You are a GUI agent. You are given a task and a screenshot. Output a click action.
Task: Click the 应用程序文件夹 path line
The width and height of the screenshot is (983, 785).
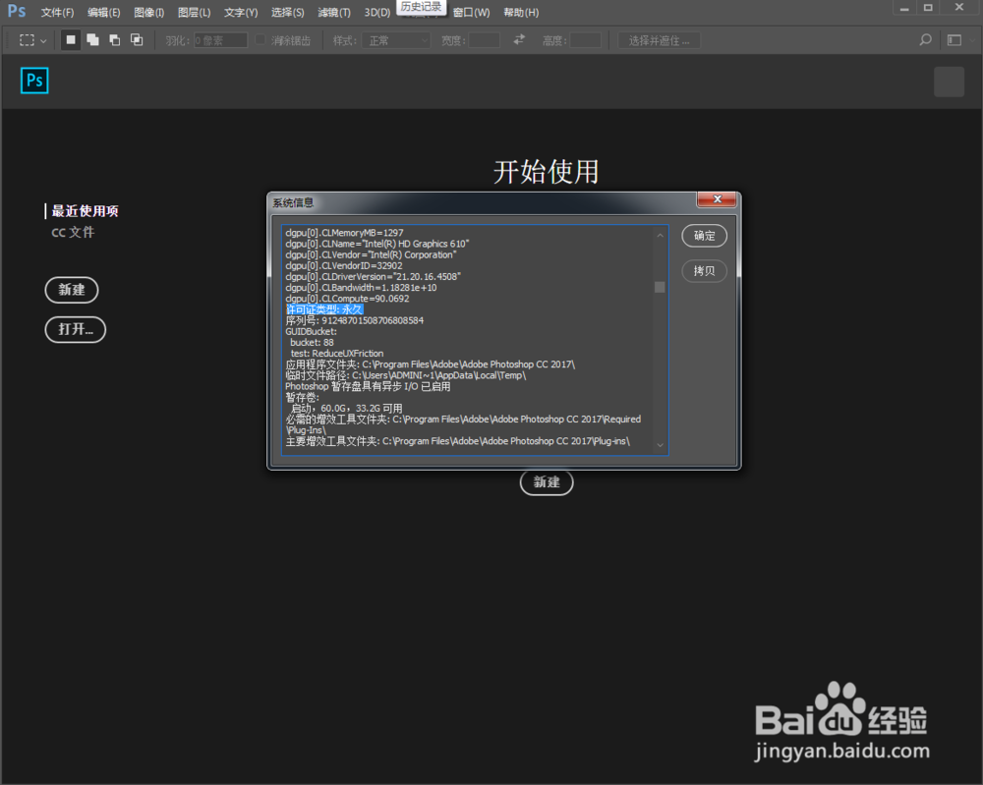431,364
